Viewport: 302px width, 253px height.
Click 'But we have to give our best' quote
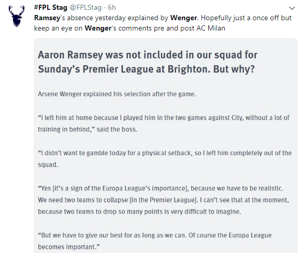155,235
